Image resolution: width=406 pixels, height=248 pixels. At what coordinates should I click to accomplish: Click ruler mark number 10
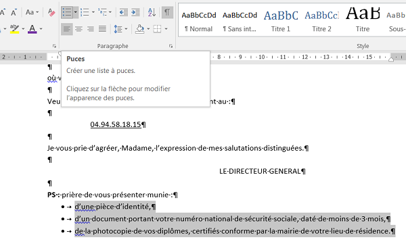pos(261,57)
